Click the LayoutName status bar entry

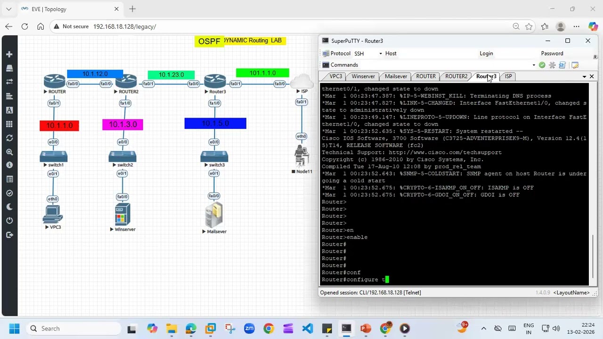[571, 293]
